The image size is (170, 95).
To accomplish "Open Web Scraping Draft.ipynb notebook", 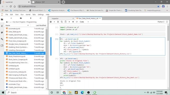I will (x=25, y=75).
